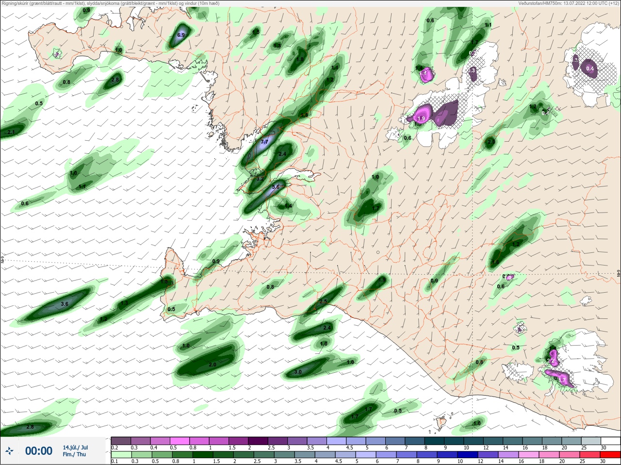Pick the dark green swatch at 1 on lower scale
621x465 pixels.
click(x=203, y=454)
